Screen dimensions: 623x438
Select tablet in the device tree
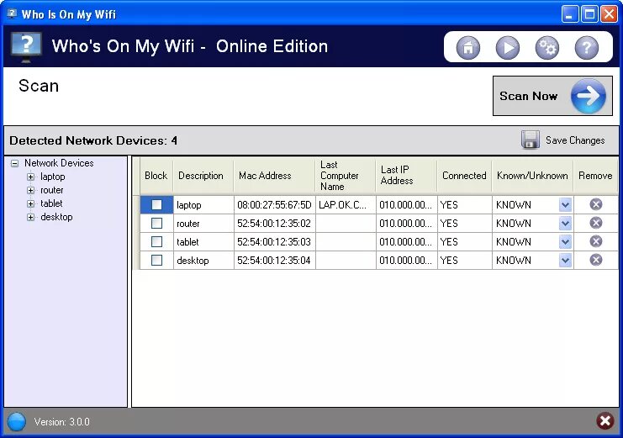point(51,203)
